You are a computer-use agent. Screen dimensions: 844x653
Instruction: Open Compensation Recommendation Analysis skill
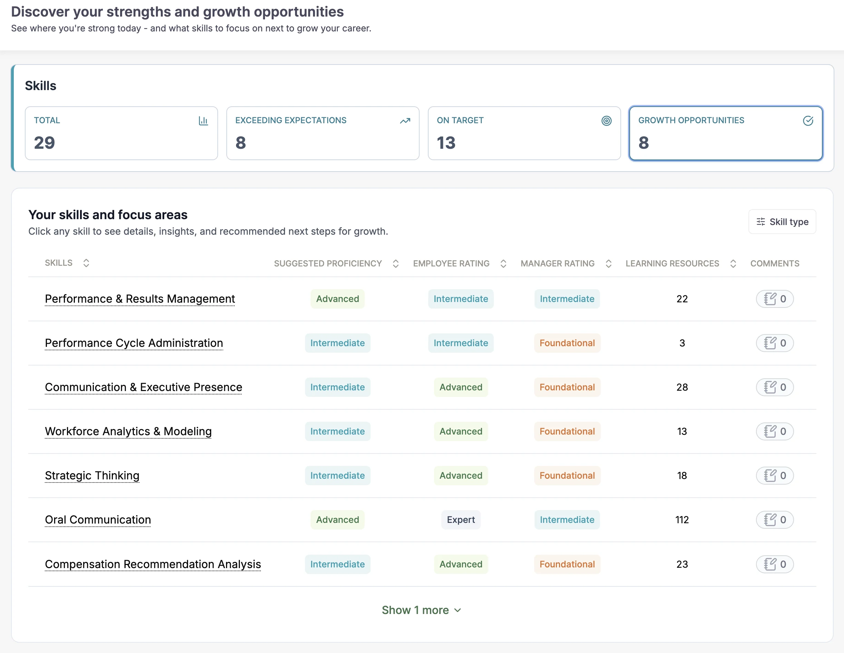tap(153, 564)
